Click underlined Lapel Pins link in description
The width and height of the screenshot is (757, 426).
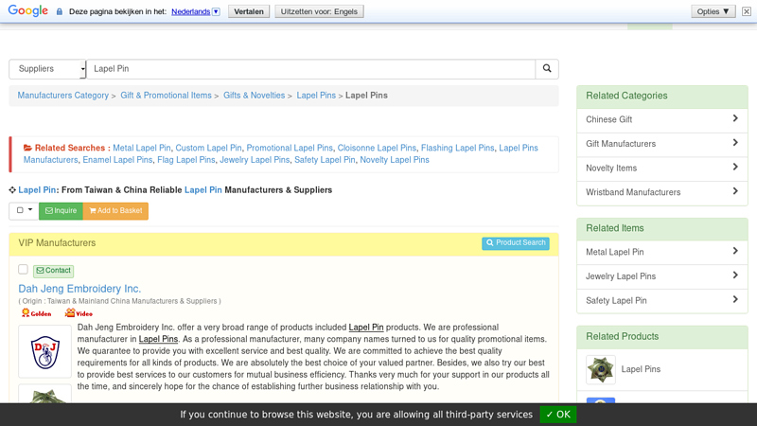point(158,339)
